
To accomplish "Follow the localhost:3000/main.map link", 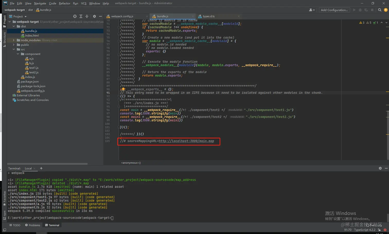I will (x=186, y=141).
